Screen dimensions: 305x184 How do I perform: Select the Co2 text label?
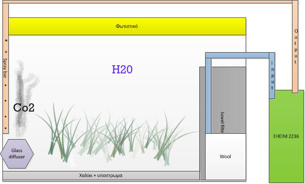tap(24, 108)
